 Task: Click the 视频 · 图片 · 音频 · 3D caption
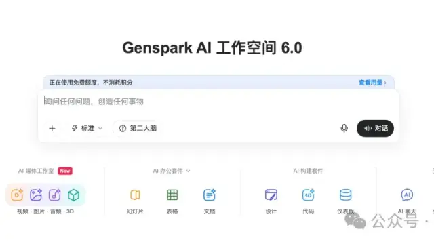click(45, 211)
